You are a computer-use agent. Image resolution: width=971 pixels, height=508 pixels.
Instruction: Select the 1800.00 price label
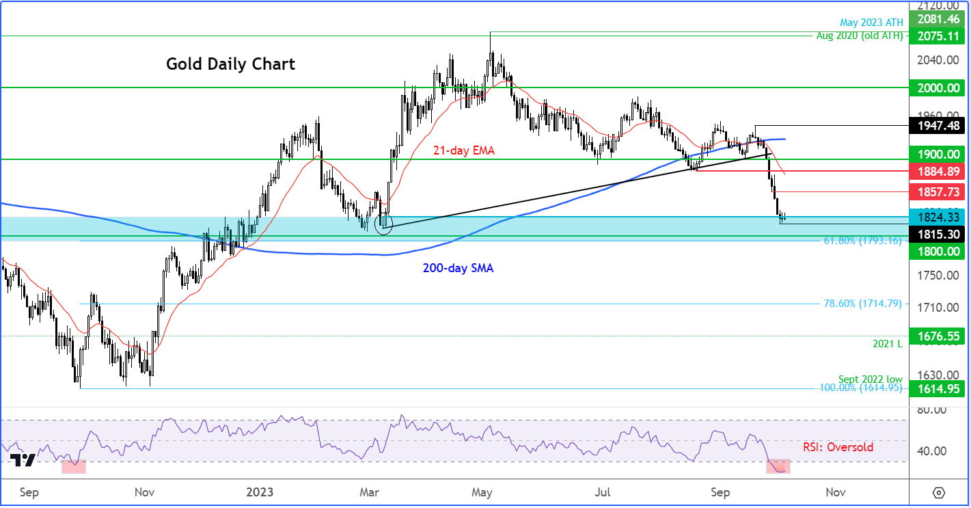click(x=936, y=251)
